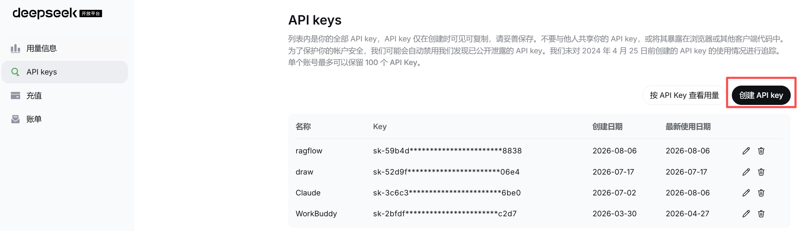Edit the draw key name
811x231 pixels.
point(746,172)
